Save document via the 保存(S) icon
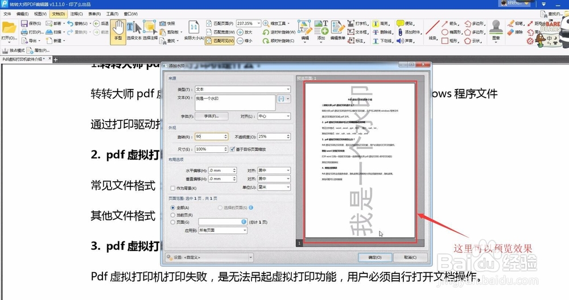Screen dimensions: 569x300 (24, 23)
